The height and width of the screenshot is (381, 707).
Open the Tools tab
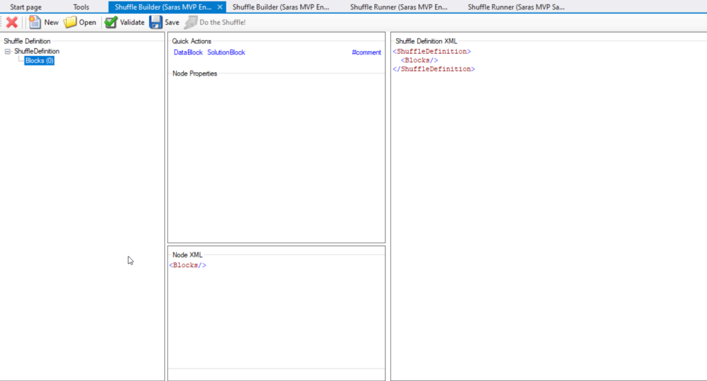point(81,7)
